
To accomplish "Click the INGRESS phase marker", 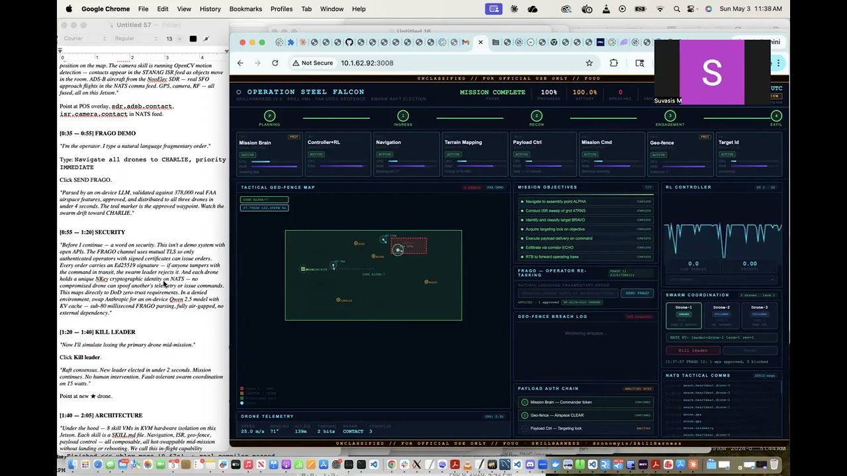I will pyautogui.click(x=403, y=116).
